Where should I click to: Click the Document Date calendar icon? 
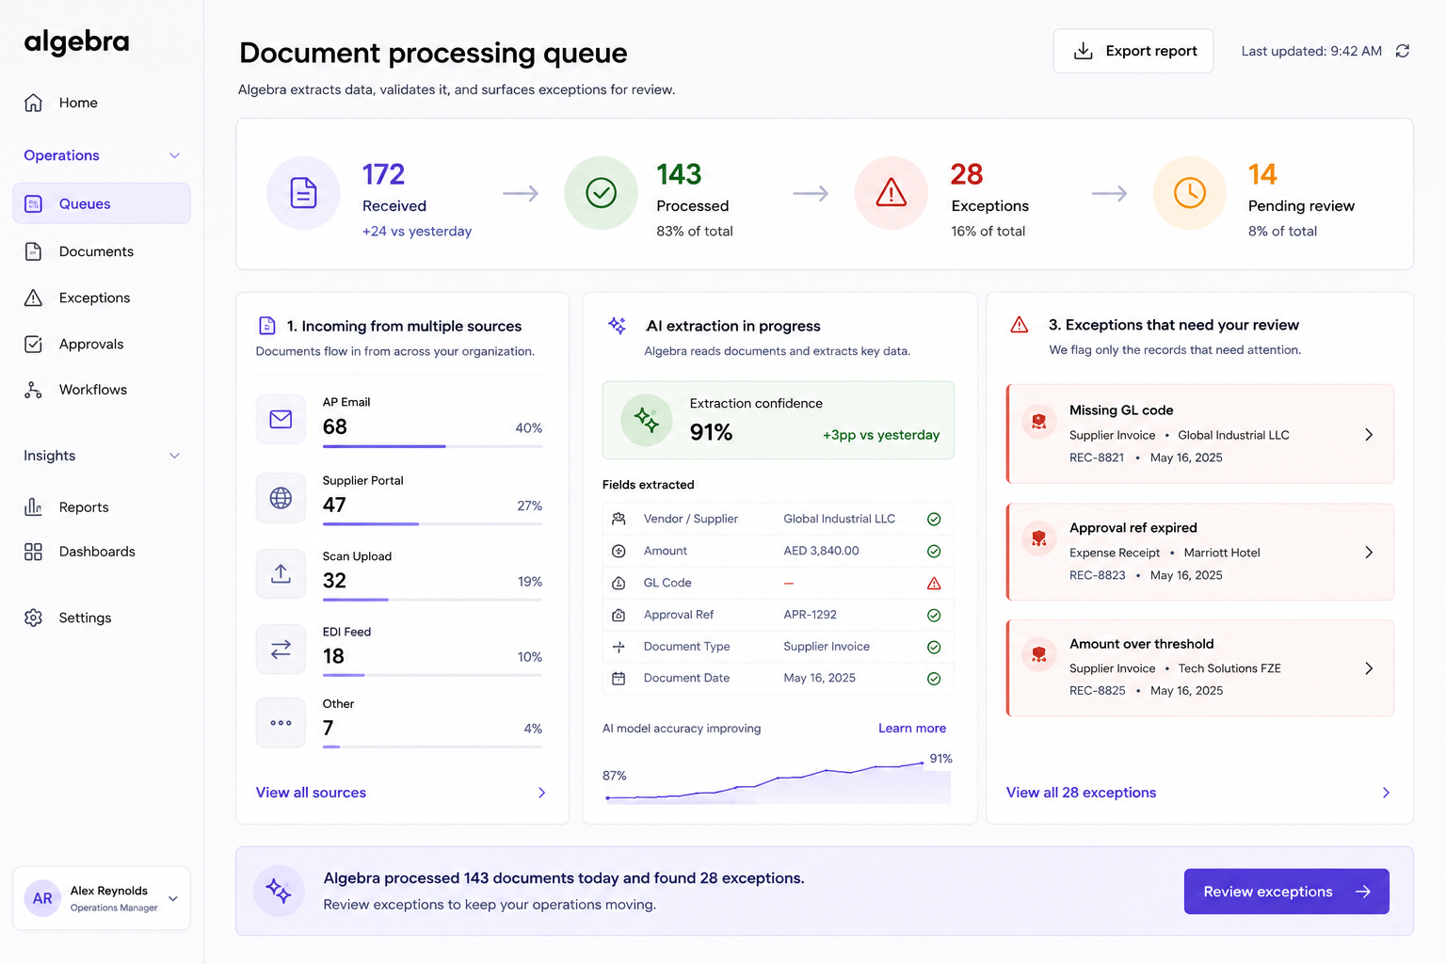619,679
